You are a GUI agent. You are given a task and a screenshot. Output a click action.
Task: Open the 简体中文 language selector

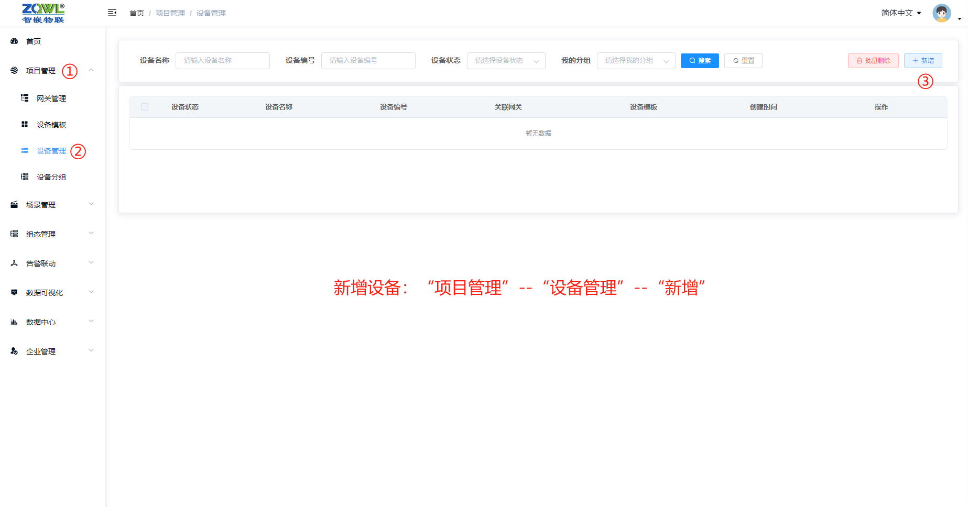pos(901,13)
